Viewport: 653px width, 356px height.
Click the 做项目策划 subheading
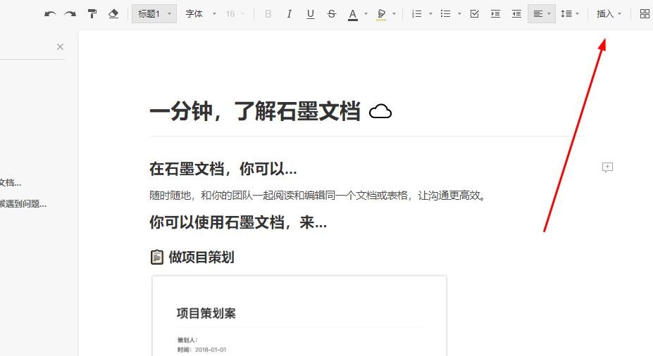201,258
